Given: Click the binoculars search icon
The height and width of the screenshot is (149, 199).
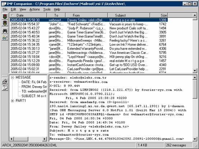Looking at the screenshot, I should 5,31.
